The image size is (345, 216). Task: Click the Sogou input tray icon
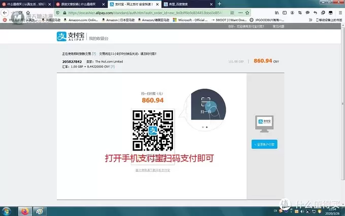click(281, 211)
